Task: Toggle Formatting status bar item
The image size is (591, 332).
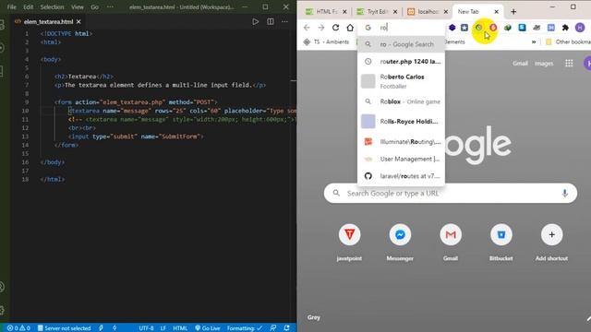Action: click(x=245, y=328)
